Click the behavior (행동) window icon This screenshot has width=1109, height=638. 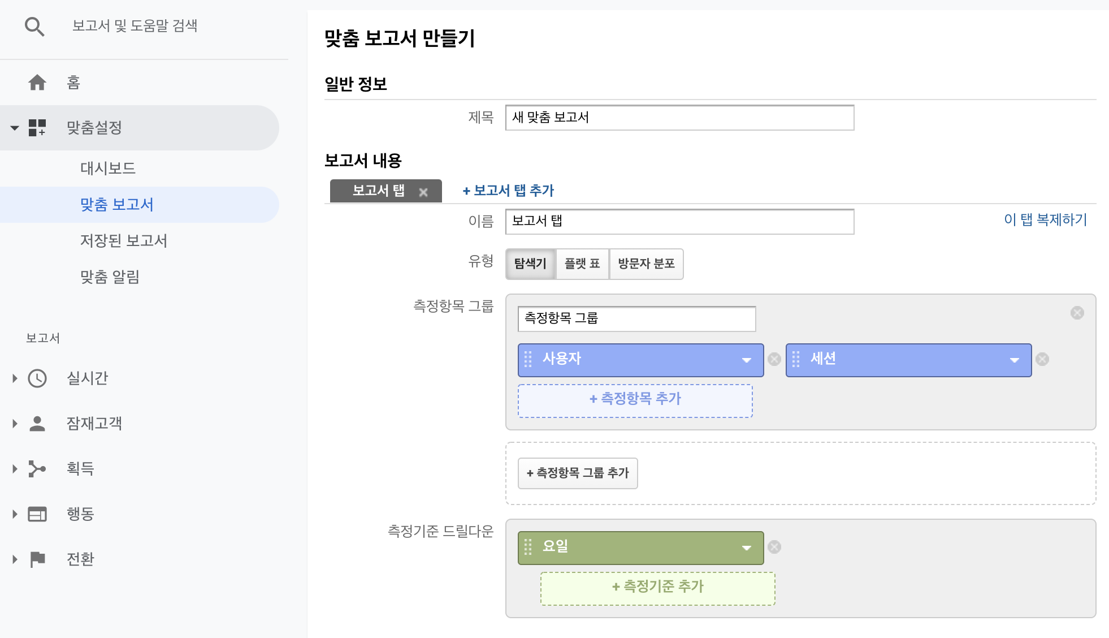click(37, 514)
